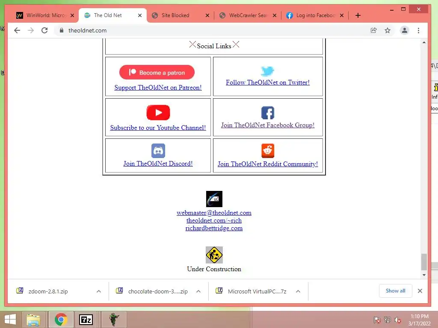Open Support TheOldNet on Patreon link
The height and width of the screenshot is (328, 438).
158,88
